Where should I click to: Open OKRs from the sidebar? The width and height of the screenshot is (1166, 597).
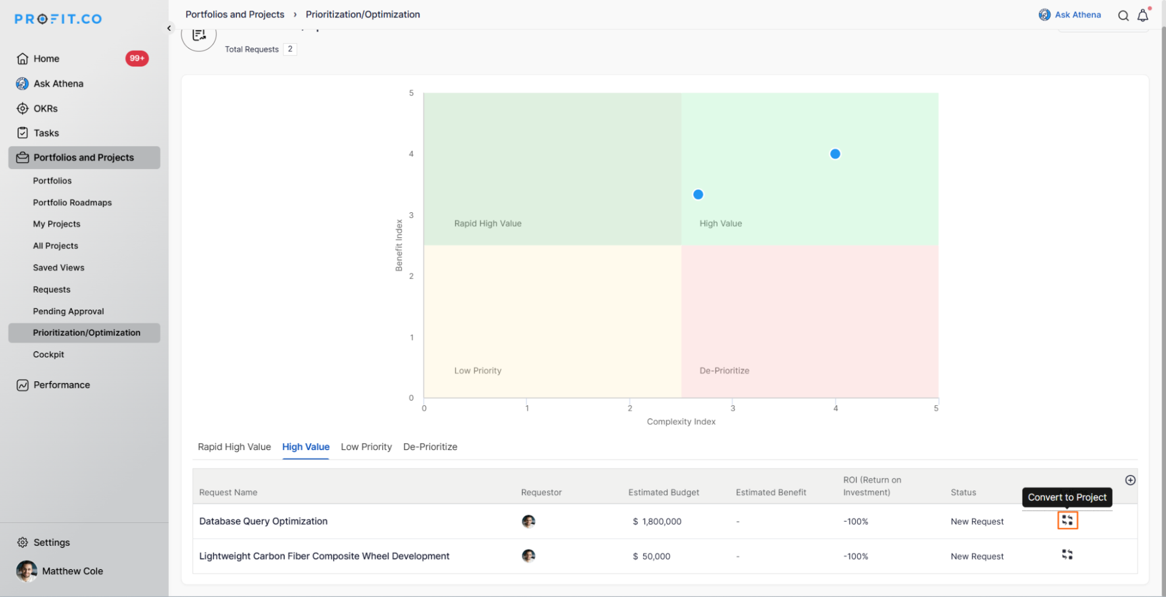(45, 108)
